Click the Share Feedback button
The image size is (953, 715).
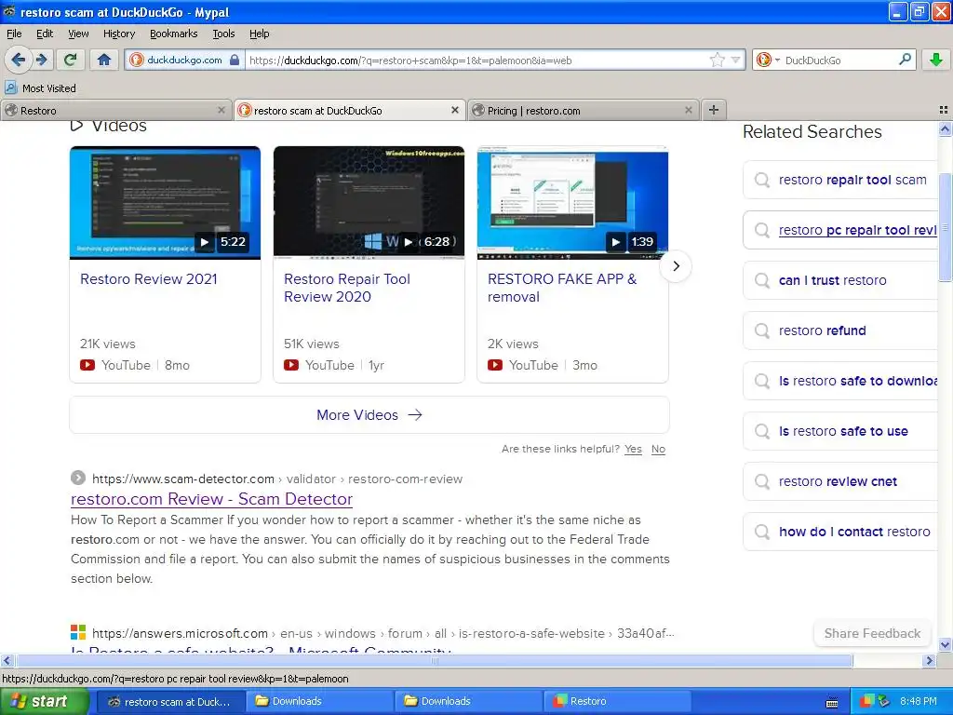point(872,633)
